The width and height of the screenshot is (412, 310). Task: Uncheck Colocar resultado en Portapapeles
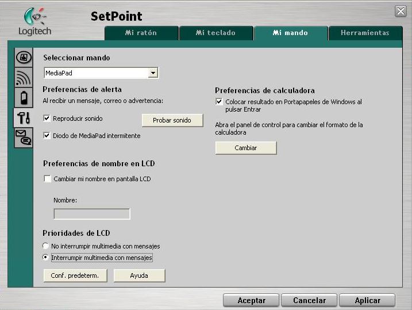pos(219,102)
